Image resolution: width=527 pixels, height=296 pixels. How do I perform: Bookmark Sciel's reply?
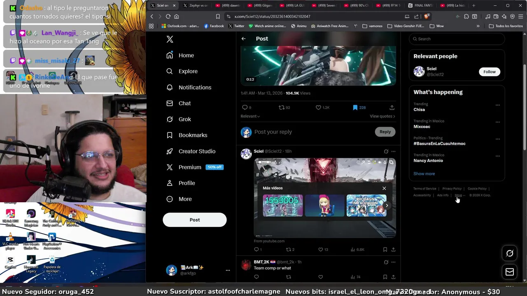(385, 250)
